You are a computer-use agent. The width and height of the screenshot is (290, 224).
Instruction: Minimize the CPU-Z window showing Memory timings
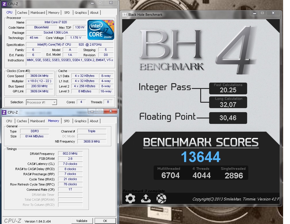[92, 111]
